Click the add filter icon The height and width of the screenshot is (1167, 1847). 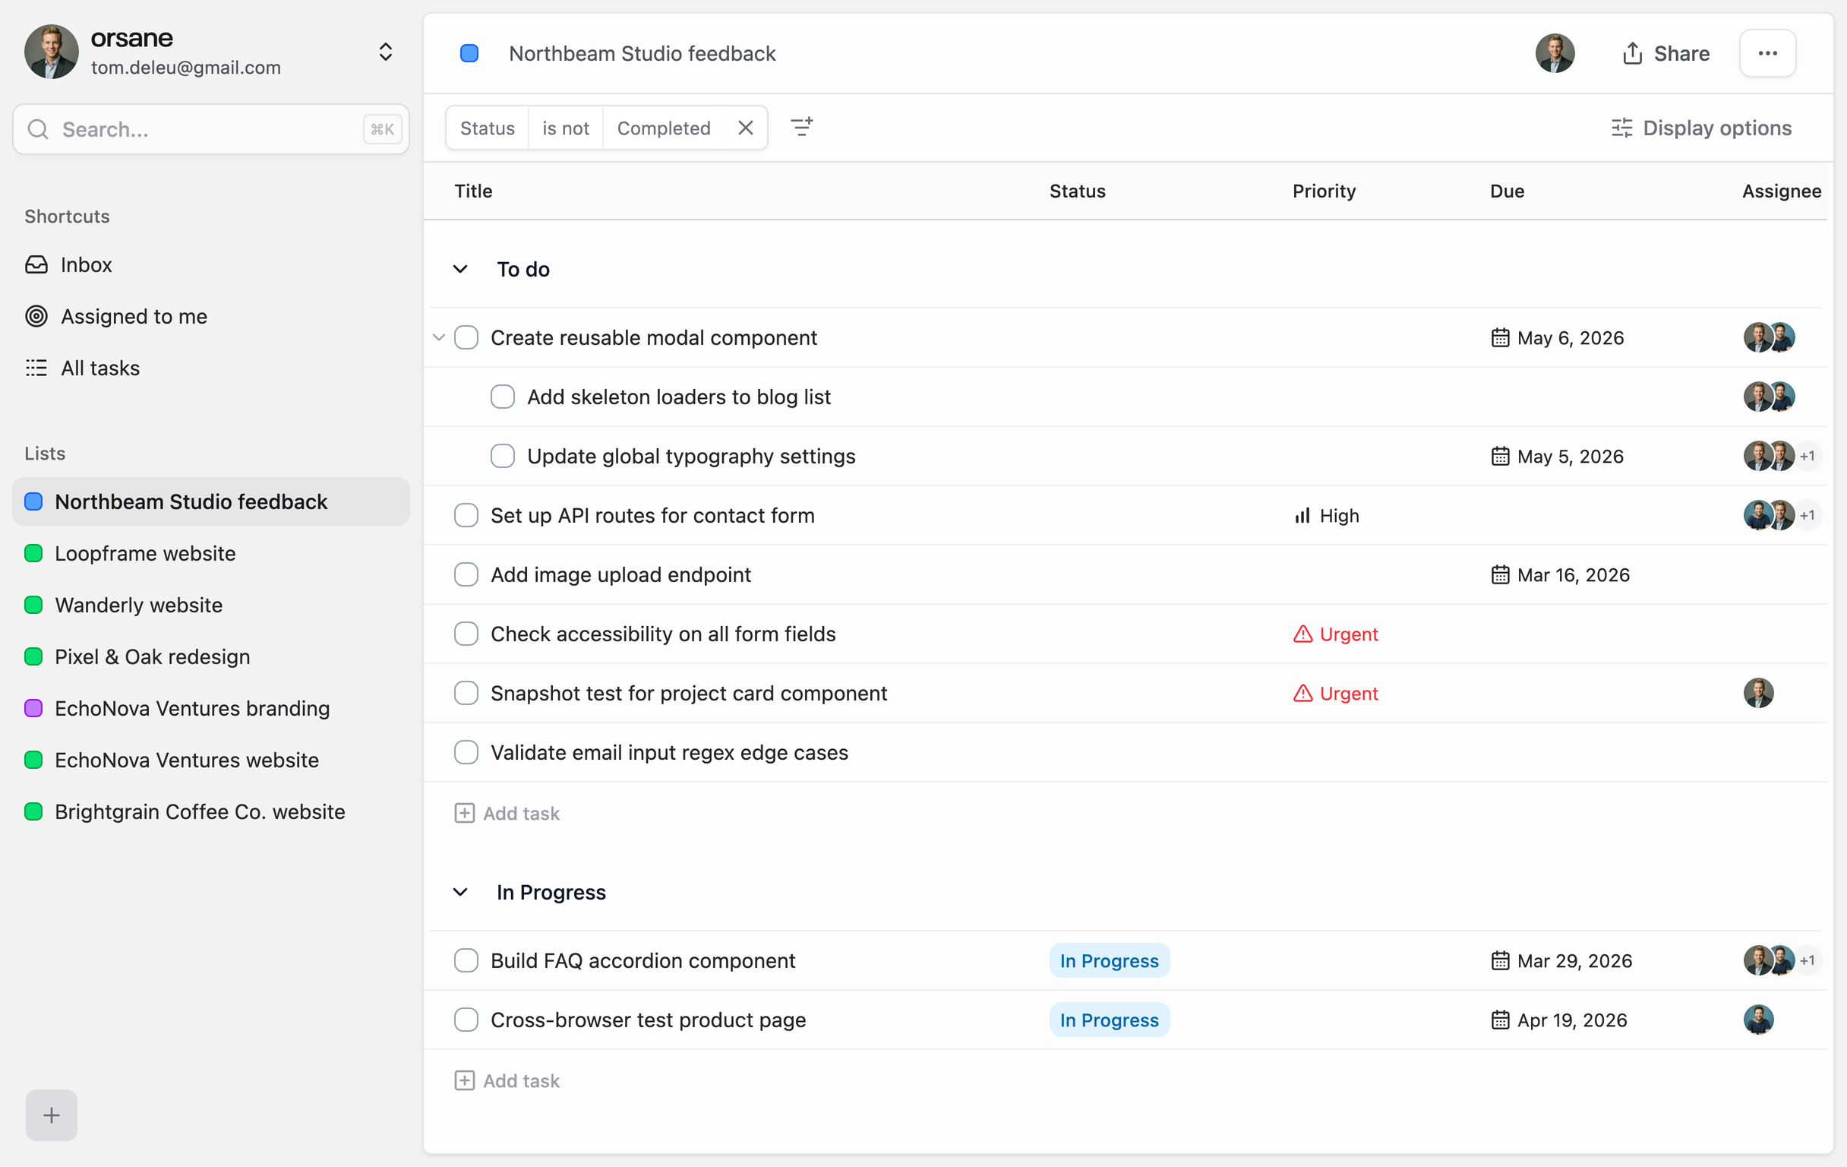pos(801,128)
